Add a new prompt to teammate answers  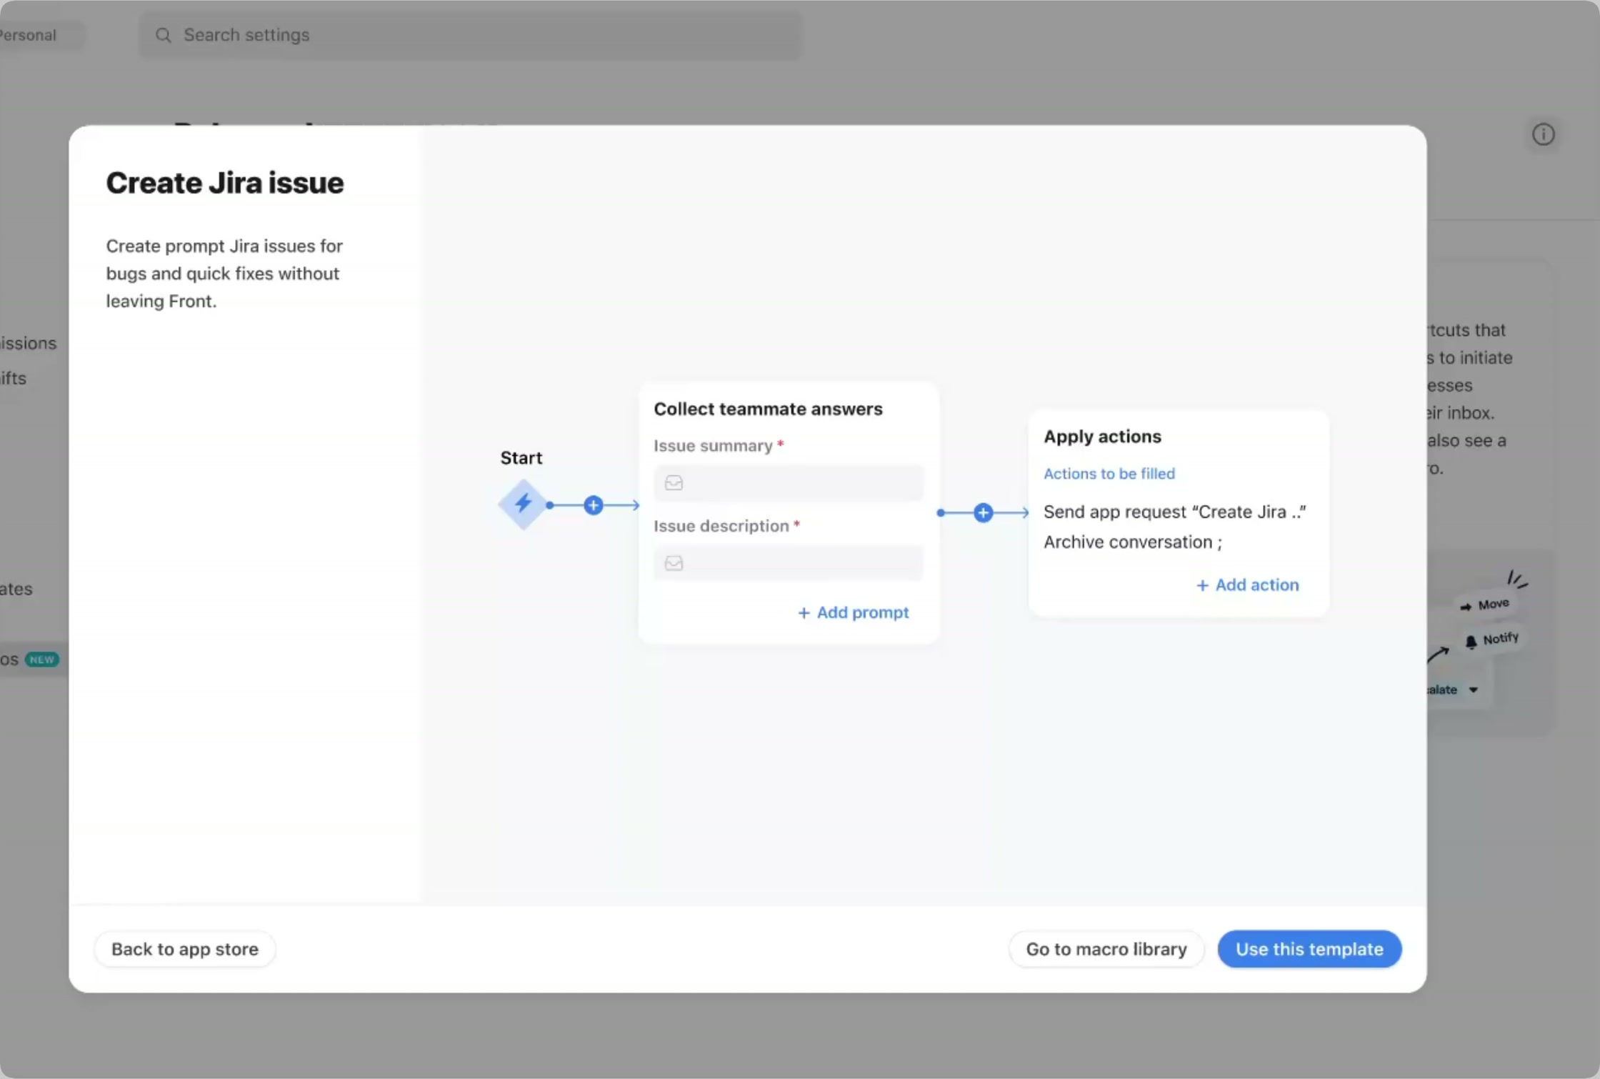pos(853,612)
